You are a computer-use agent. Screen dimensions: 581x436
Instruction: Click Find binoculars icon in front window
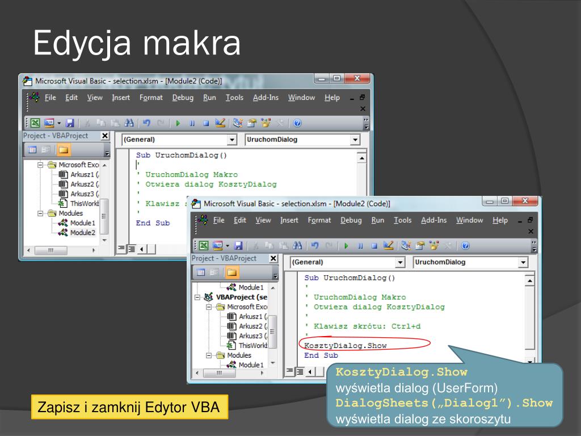297,245
